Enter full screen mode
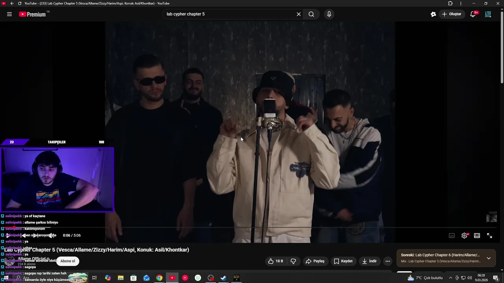The height and width of the screenshot is (283, 504). coord(489,235)
